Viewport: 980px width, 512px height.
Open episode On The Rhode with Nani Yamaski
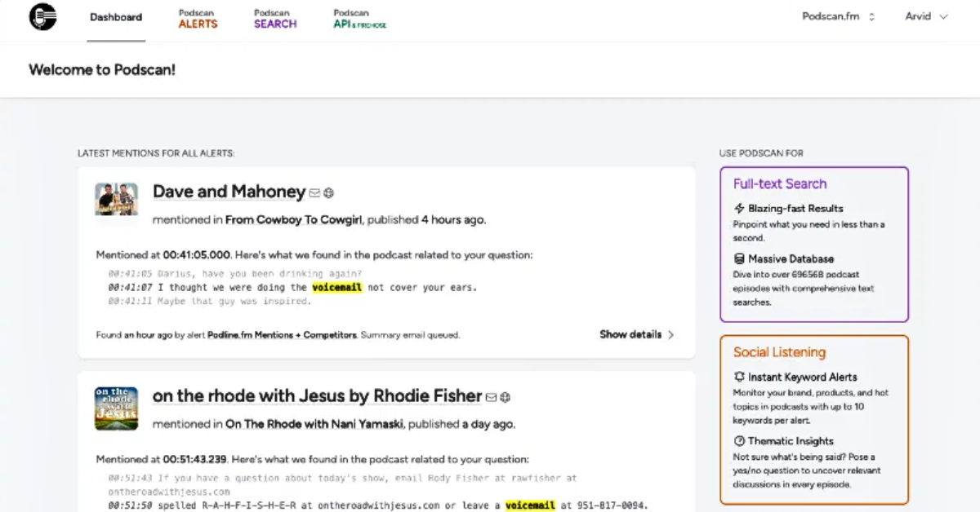[315, 425]
